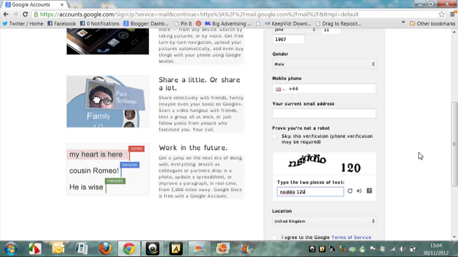Viewport: 458px width, 257px height.
Task: Click the Action Center flag tray icon
Action: (372, 249)
